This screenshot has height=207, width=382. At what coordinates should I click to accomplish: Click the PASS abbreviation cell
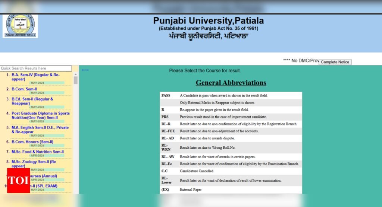point(166,95)
